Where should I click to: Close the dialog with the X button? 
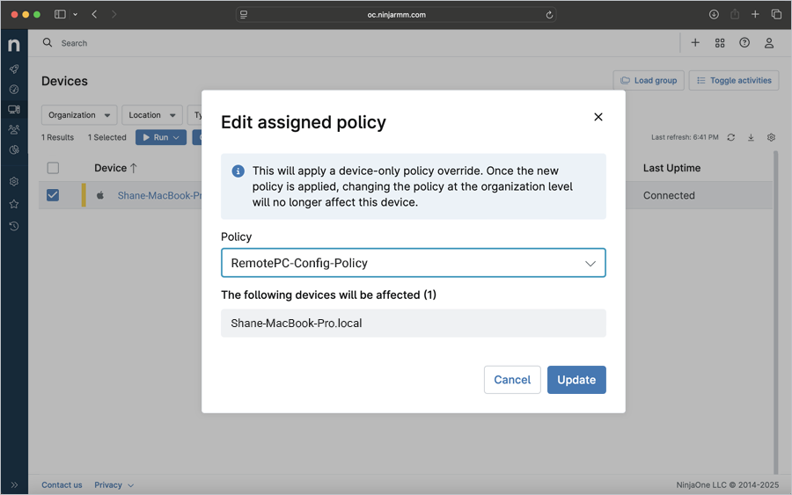click(598, 117)
